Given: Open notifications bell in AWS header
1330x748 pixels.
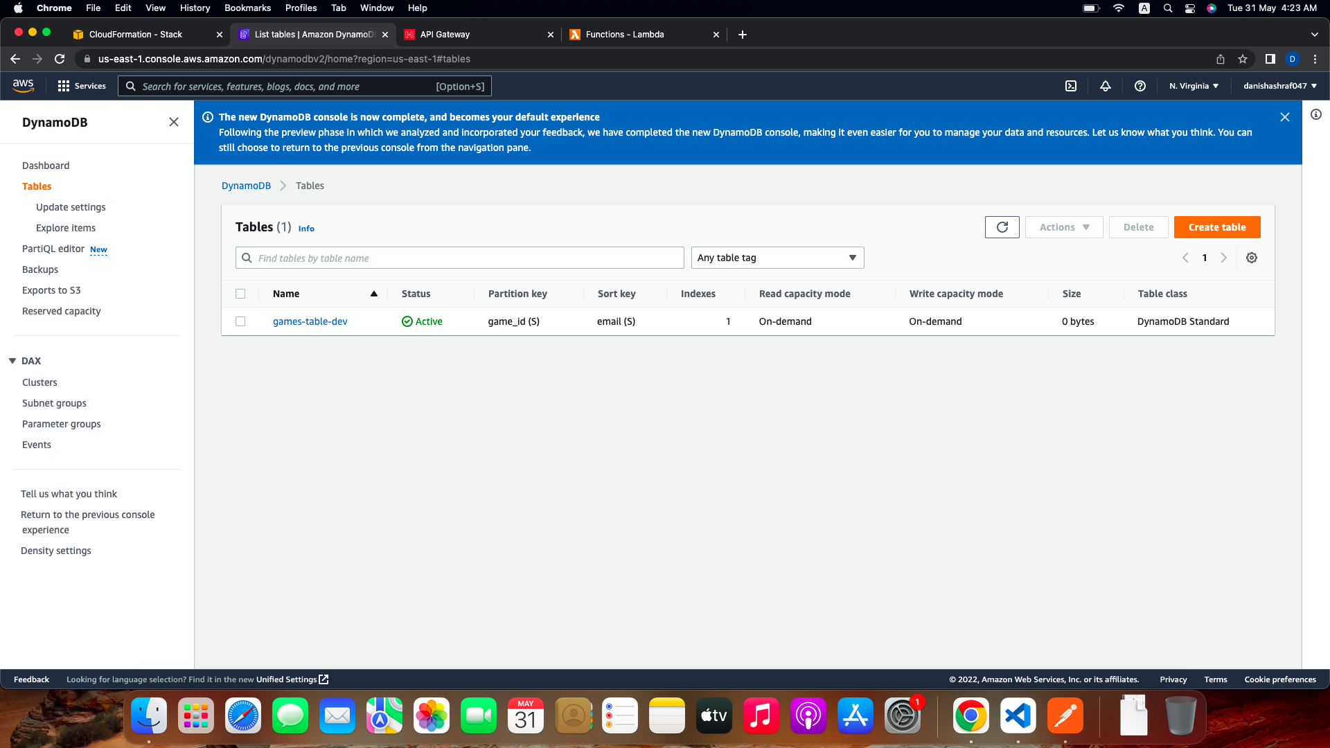Looking at the screenshot, I should pyautogui.click(x=1106, y=86).
